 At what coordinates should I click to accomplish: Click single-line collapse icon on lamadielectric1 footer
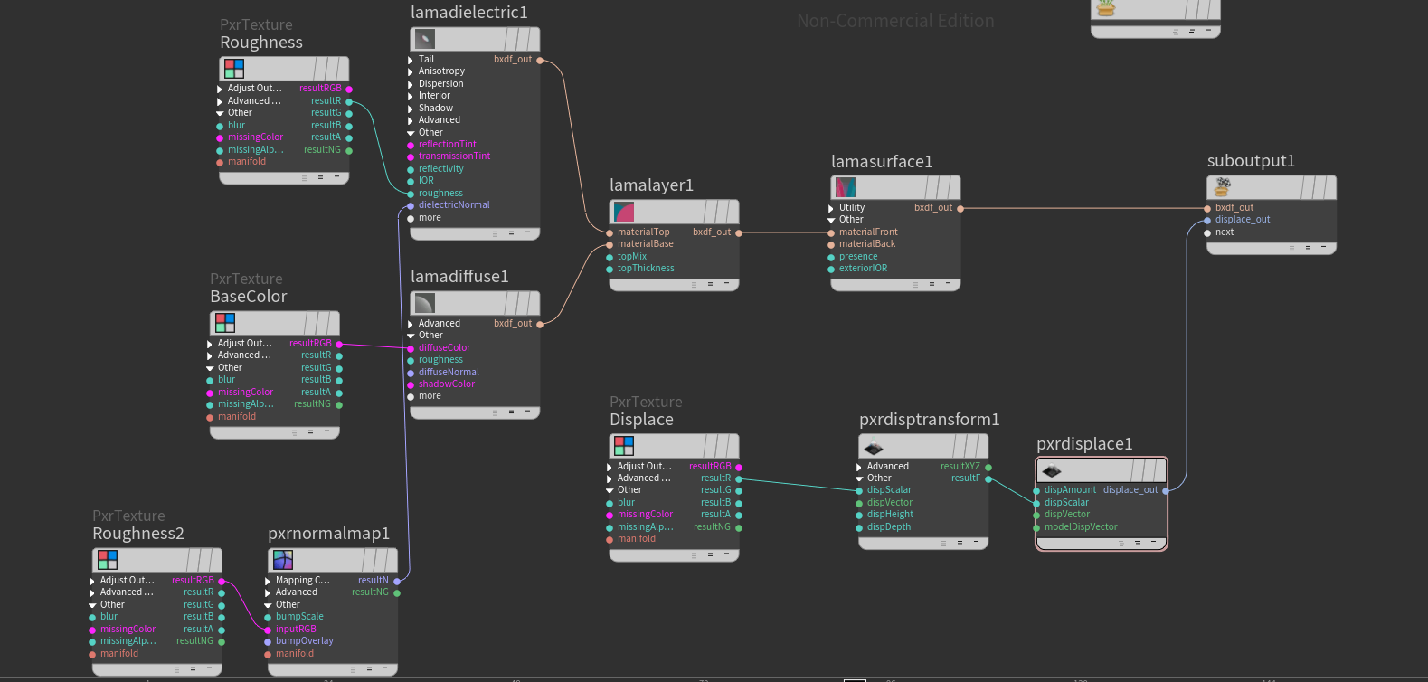[x=527, y=232]
